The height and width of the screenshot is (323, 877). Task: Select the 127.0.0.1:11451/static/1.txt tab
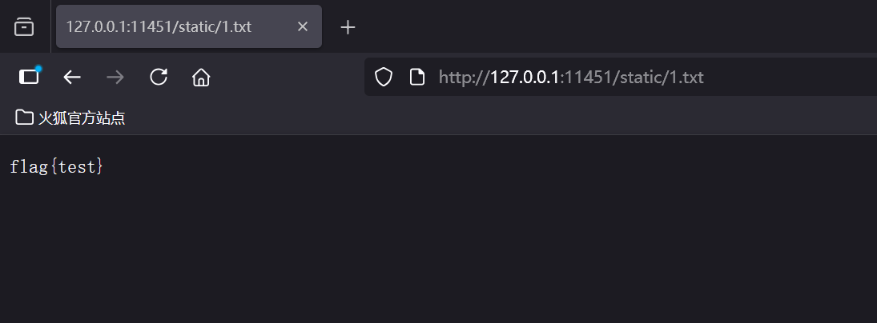(160, 26)
